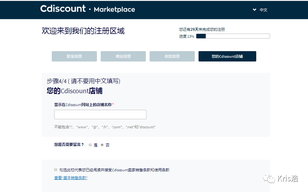Click the 勾选此栏代表您已经阅读 terms text

click(114, 170)
